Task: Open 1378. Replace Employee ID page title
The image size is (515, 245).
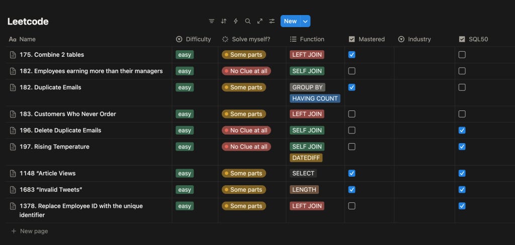Action: [81, 210]
